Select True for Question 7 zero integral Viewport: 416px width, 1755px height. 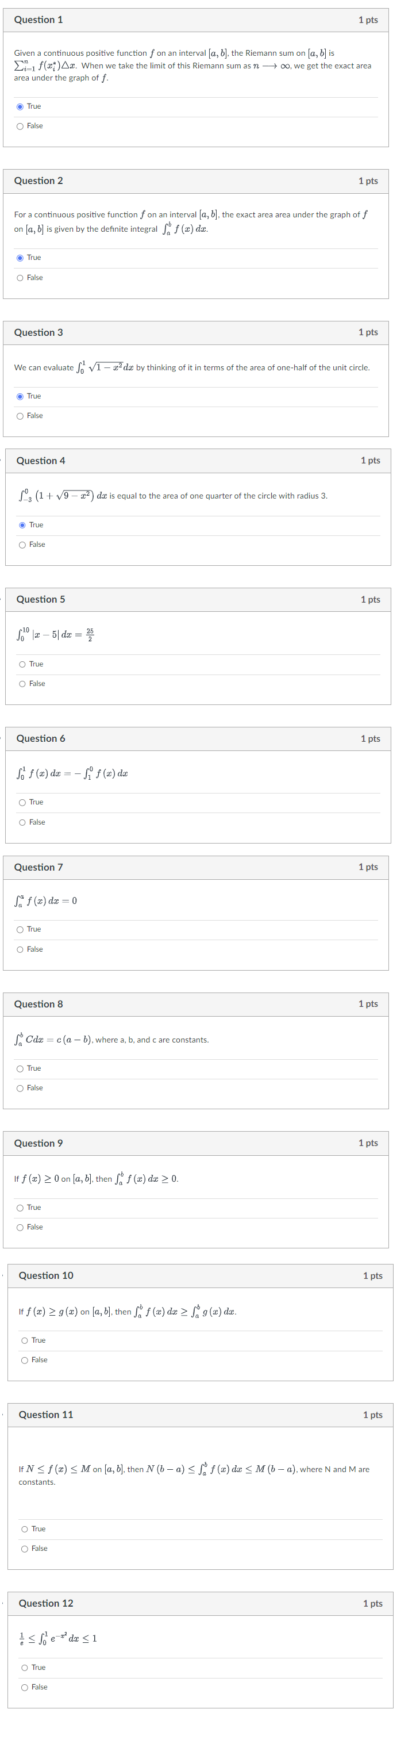(21, 929)
